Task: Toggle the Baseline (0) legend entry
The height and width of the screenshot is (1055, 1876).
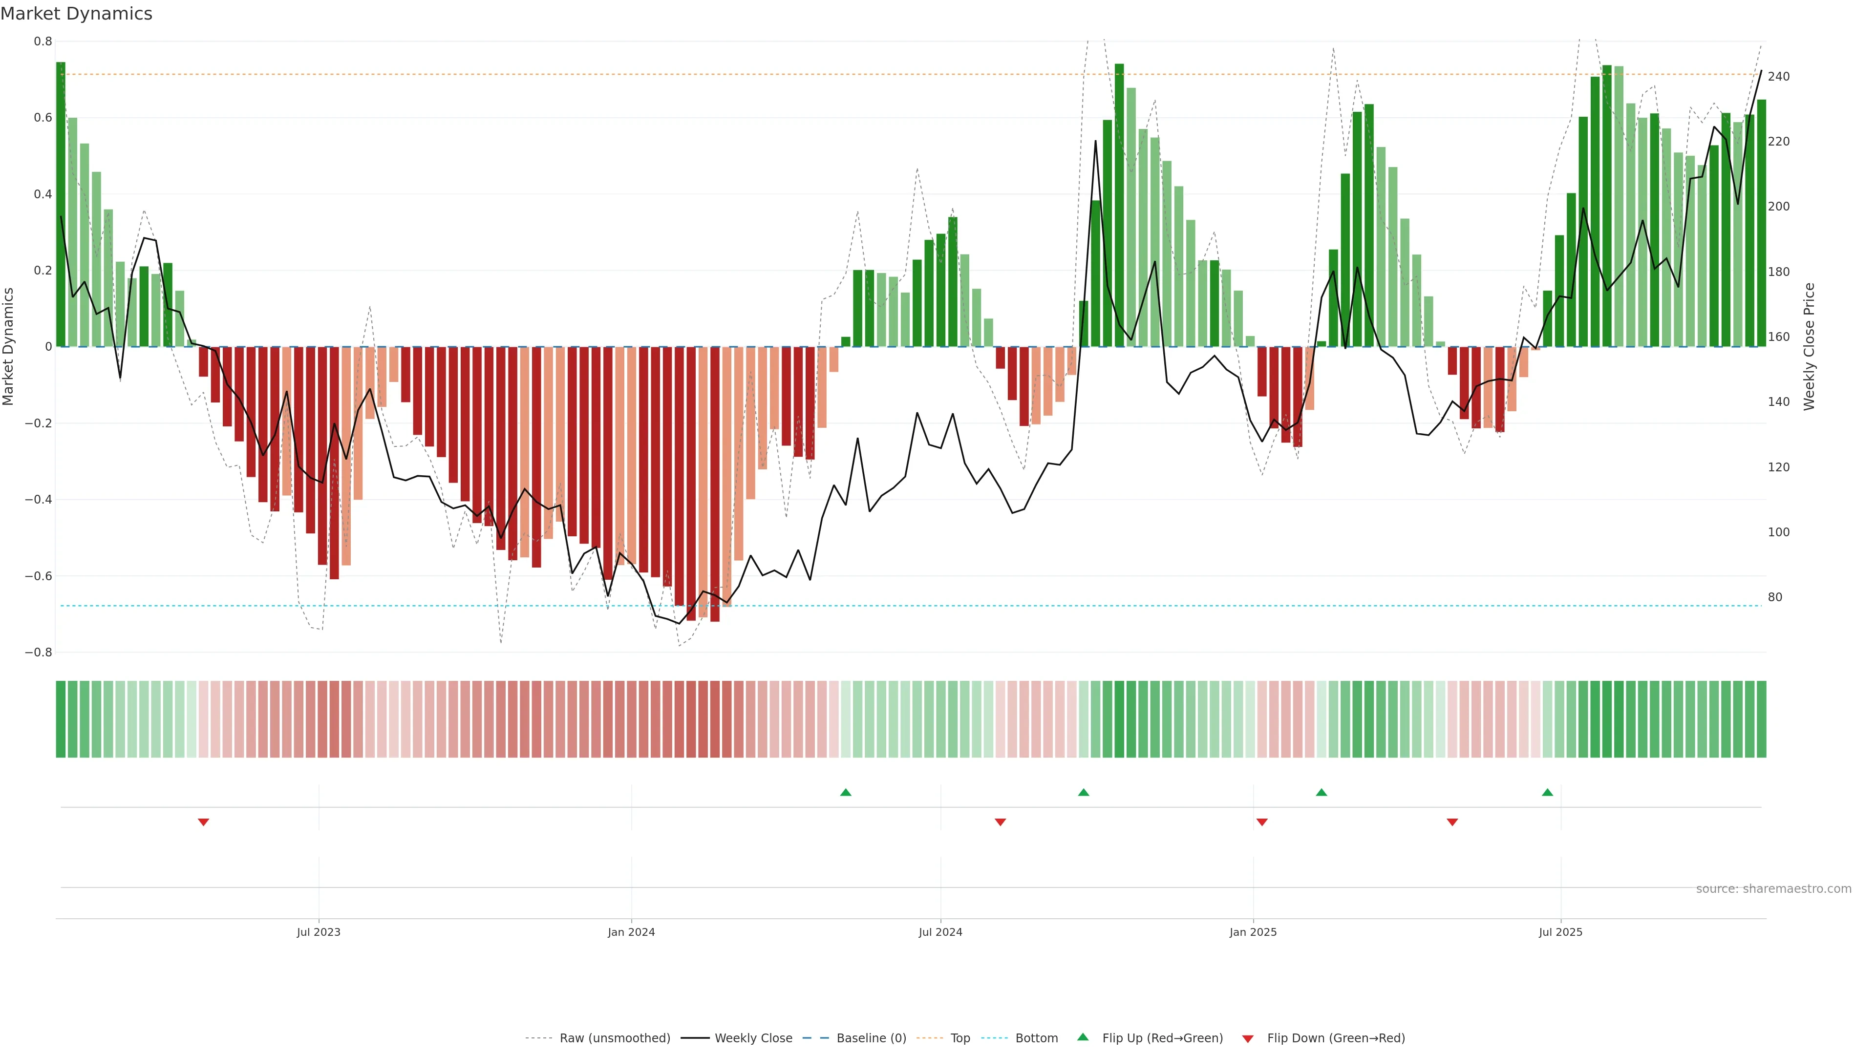Action: tap(871, 1038)
